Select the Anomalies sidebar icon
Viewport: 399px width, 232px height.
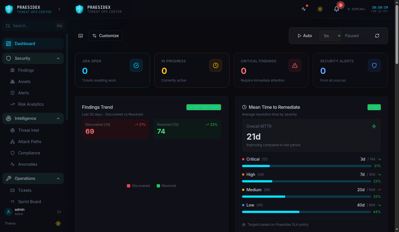(x=12, y=164)
